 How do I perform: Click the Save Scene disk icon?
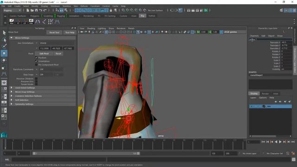[36, 10]
